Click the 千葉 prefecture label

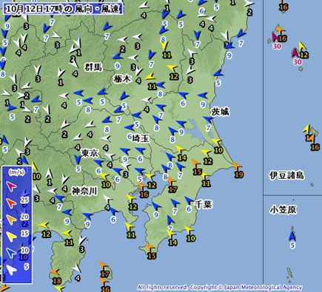tap(204, 204)
